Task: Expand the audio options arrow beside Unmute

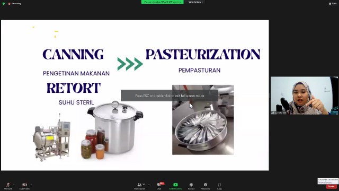Action: click(14, 185)
